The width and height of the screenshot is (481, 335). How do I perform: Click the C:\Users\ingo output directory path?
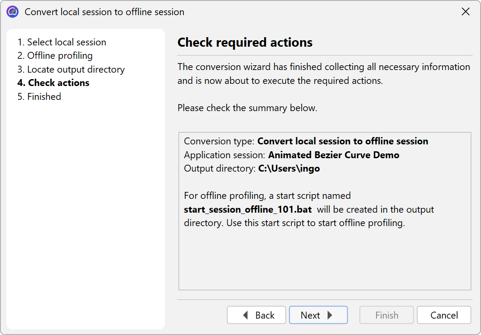(x=289, y=169)
